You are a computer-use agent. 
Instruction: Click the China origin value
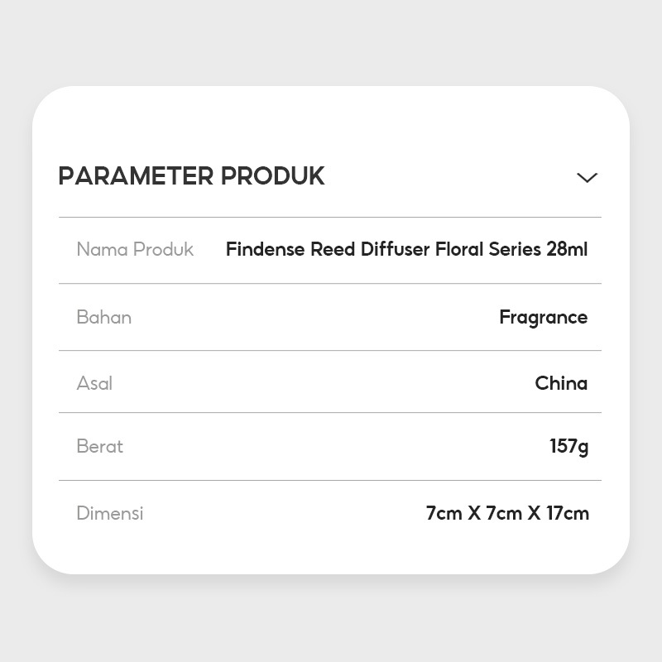point(561,383)
